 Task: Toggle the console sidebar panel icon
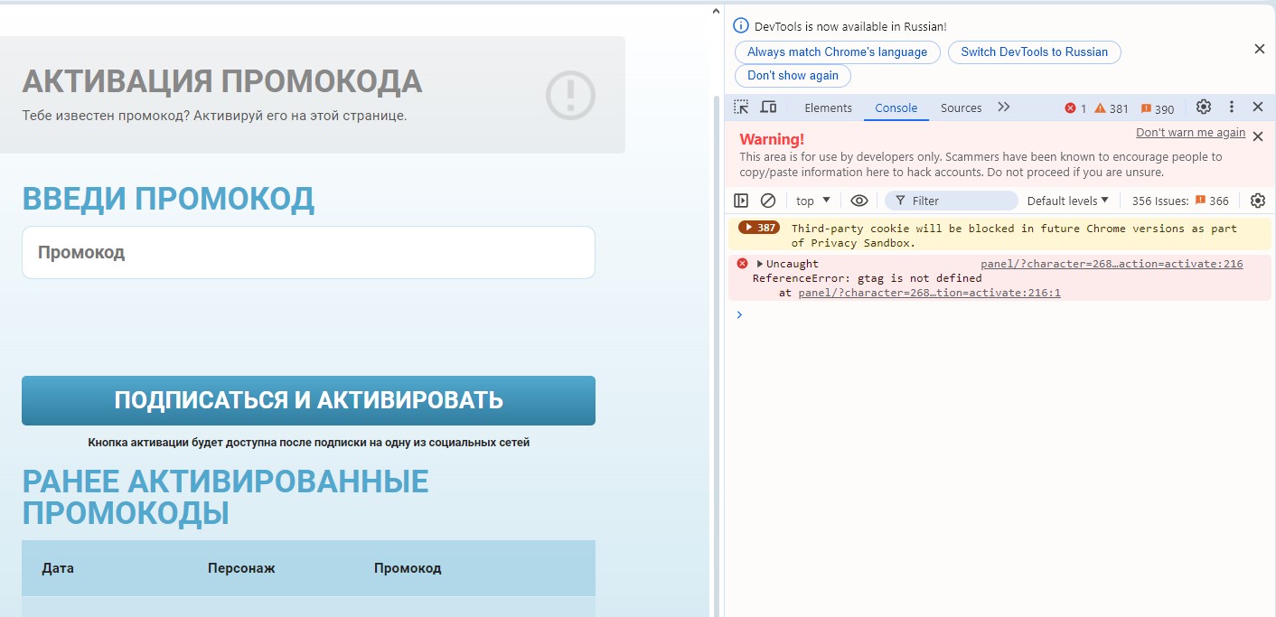pyautogui.click(x=741, y=201)
